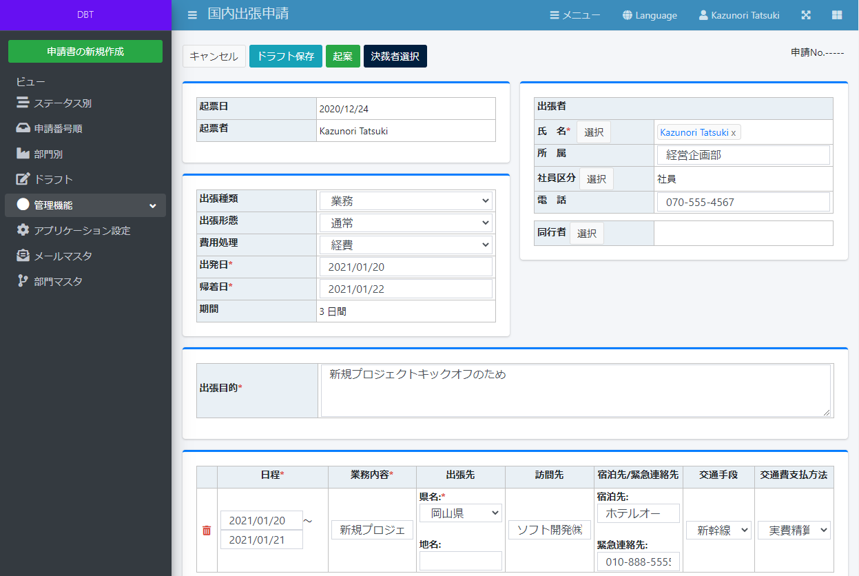Click the 訪問先 input field
Screen dimensions: 859x576
(x=550, y=530)
